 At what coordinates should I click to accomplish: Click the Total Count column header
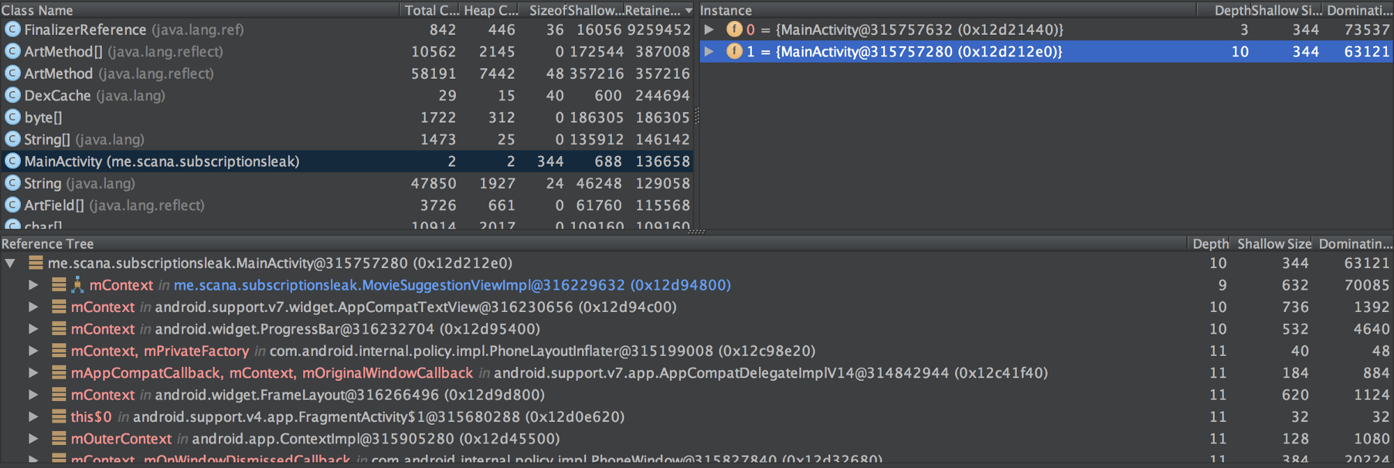431,10
